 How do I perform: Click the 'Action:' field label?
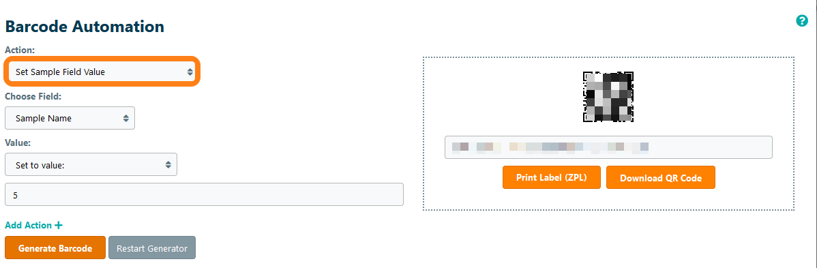point(20,50)
